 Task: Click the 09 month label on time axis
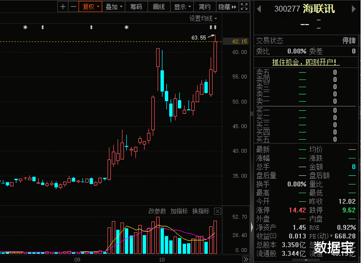click(77, 260)
